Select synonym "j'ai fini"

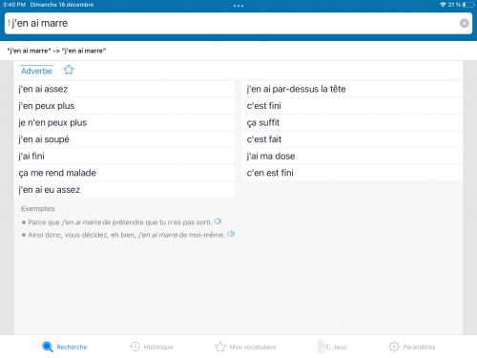click(124, 157)
